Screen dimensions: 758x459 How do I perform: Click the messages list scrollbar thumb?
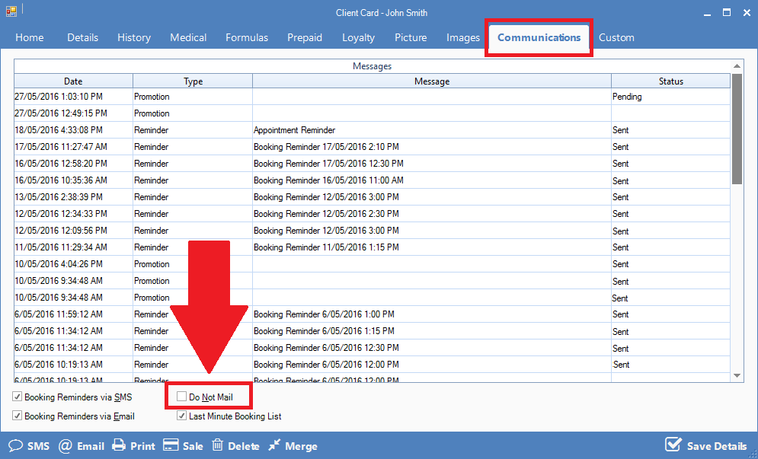pos(737,128)
